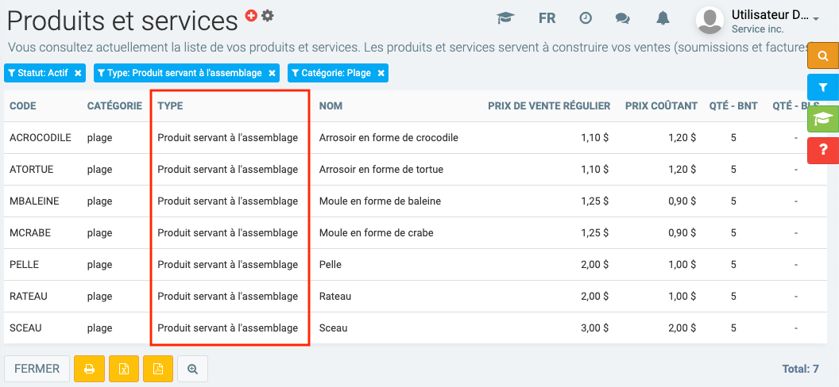Export the list to PDF
This screenshot has height=387, width=839.
point(158,369)
